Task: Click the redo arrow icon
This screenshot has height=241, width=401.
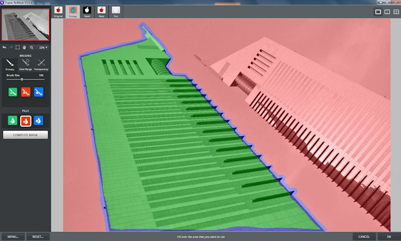Action: 11,47
